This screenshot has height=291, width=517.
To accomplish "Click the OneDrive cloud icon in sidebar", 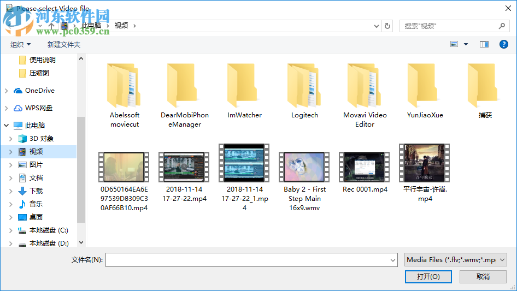I will [x=18, y=90].
